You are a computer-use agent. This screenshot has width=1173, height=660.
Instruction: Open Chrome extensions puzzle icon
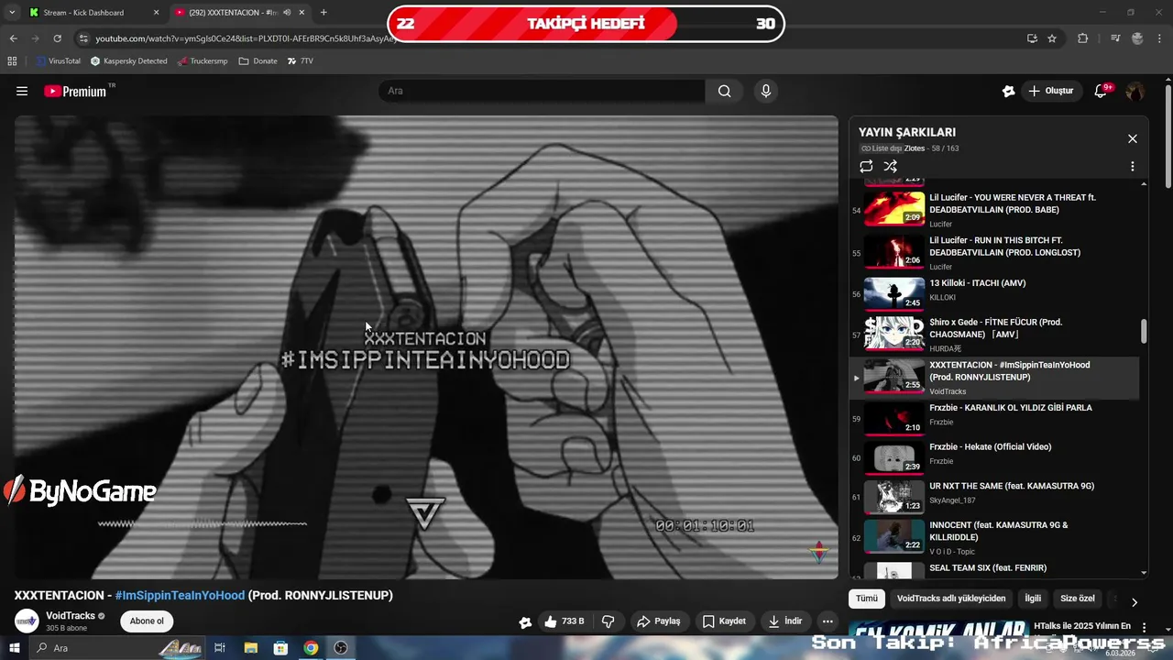pyautogui.click(x=1083, y=38)
